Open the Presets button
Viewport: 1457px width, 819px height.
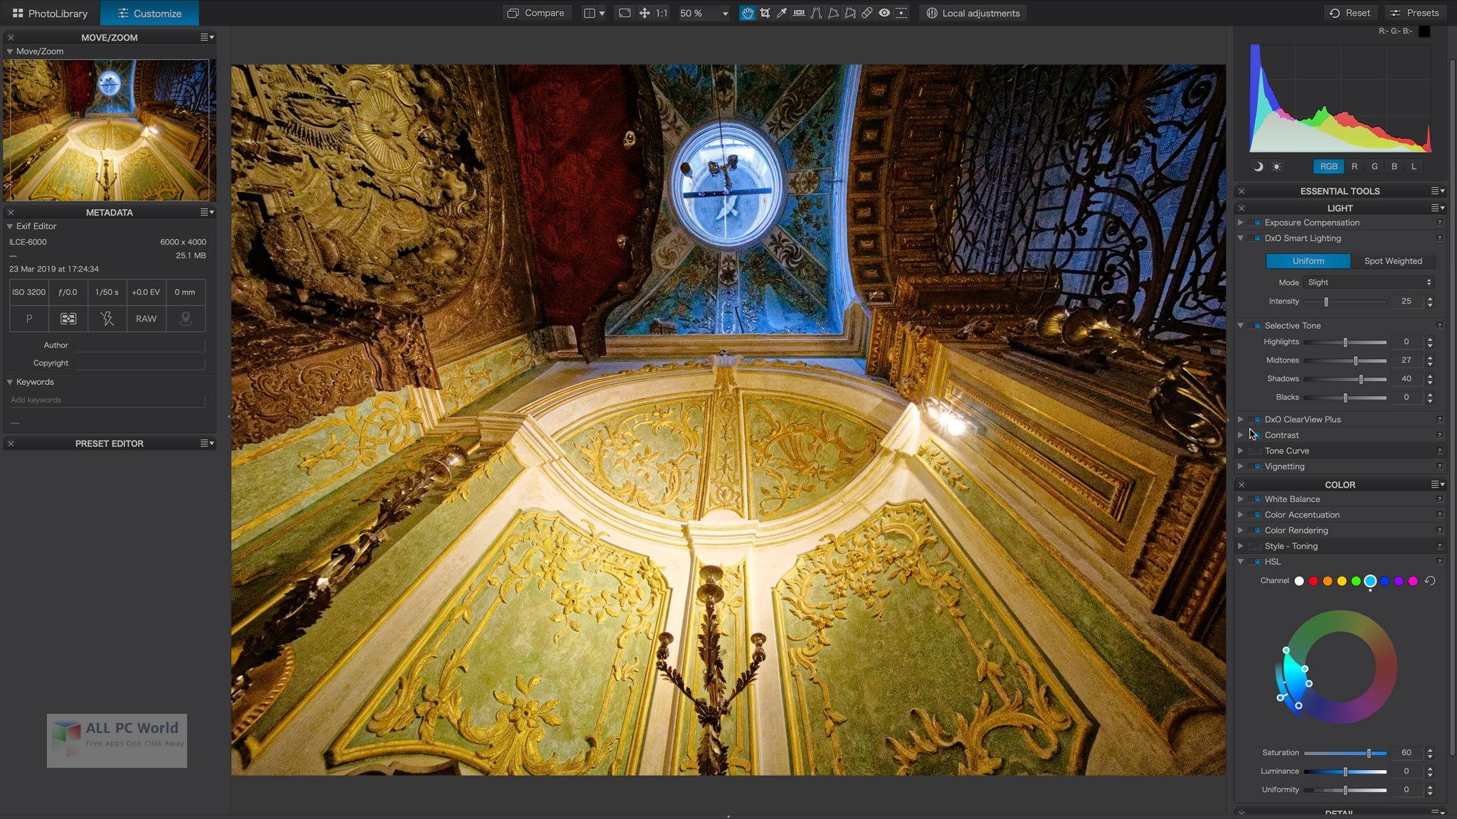coord(1415,13)
